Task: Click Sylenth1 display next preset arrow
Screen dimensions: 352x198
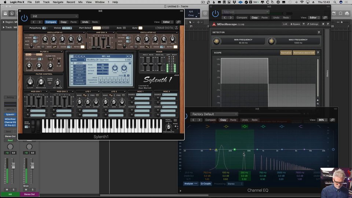Action: click(131, 56)
